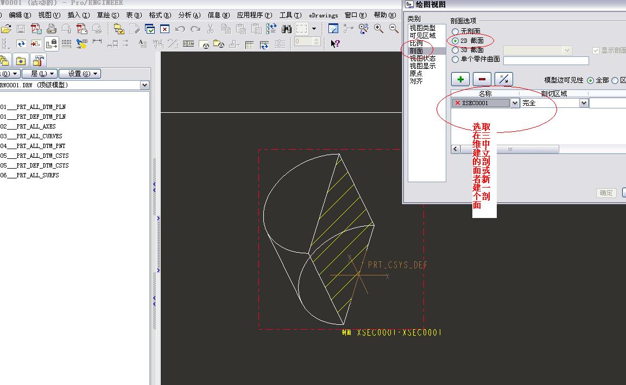Click the insert table grid icon
Image resolution: width=626 pixels, height=385 pixels.
249,44
